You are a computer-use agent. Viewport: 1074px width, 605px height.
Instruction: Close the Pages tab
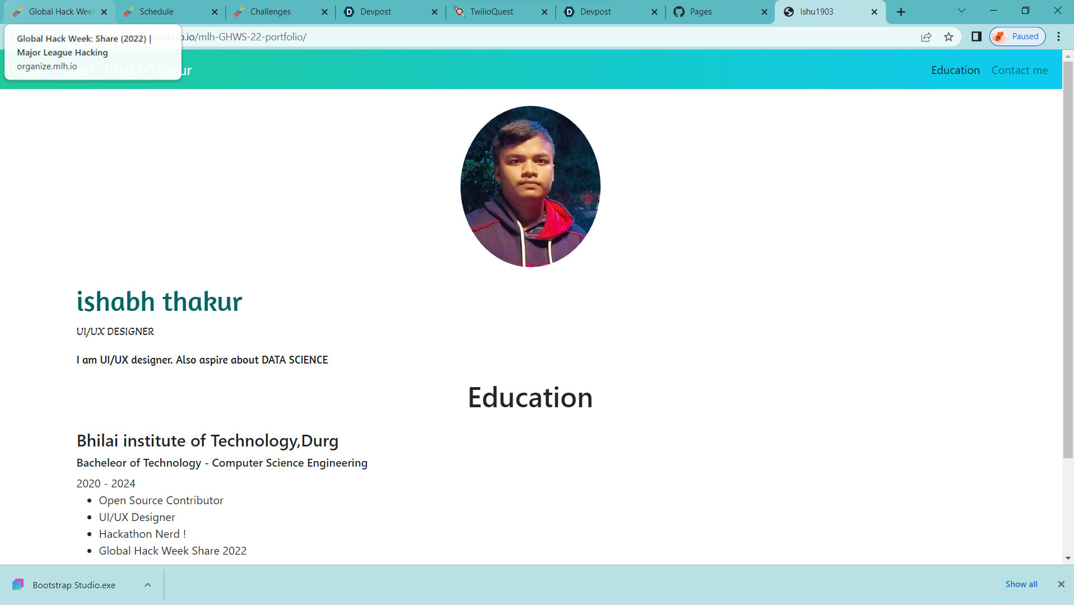(764, 12)
